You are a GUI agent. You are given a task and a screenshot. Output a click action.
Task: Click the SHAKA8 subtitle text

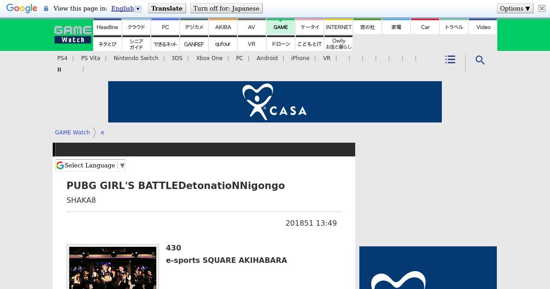(x=81, y=200)
